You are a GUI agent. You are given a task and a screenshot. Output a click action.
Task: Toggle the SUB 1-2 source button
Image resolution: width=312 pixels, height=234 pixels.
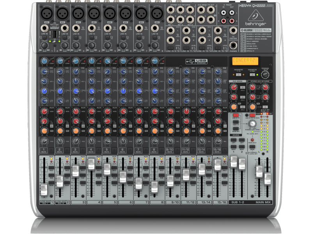click(x=236, y=122)
